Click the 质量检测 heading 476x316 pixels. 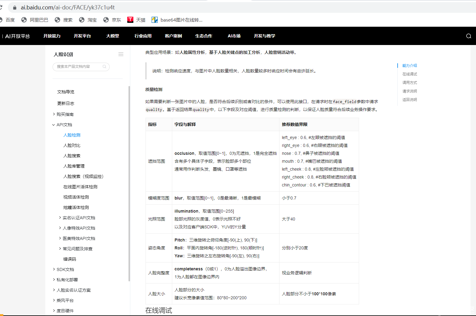point(154,90)
